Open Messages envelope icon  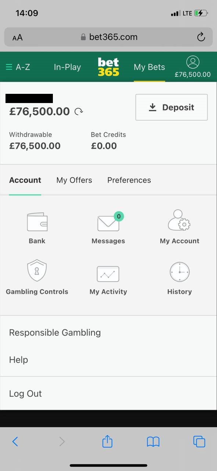[109, 222]
